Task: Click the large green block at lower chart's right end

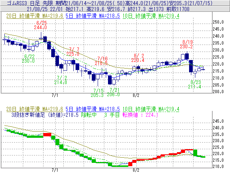Action: (x=195, y=153)
